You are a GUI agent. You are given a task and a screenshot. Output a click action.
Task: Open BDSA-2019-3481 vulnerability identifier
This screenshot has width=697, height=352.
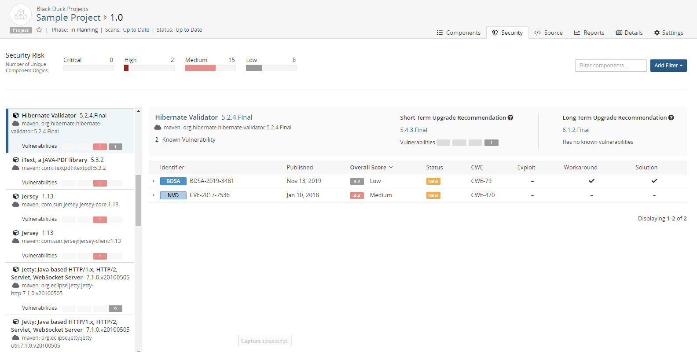click(212, 181)
